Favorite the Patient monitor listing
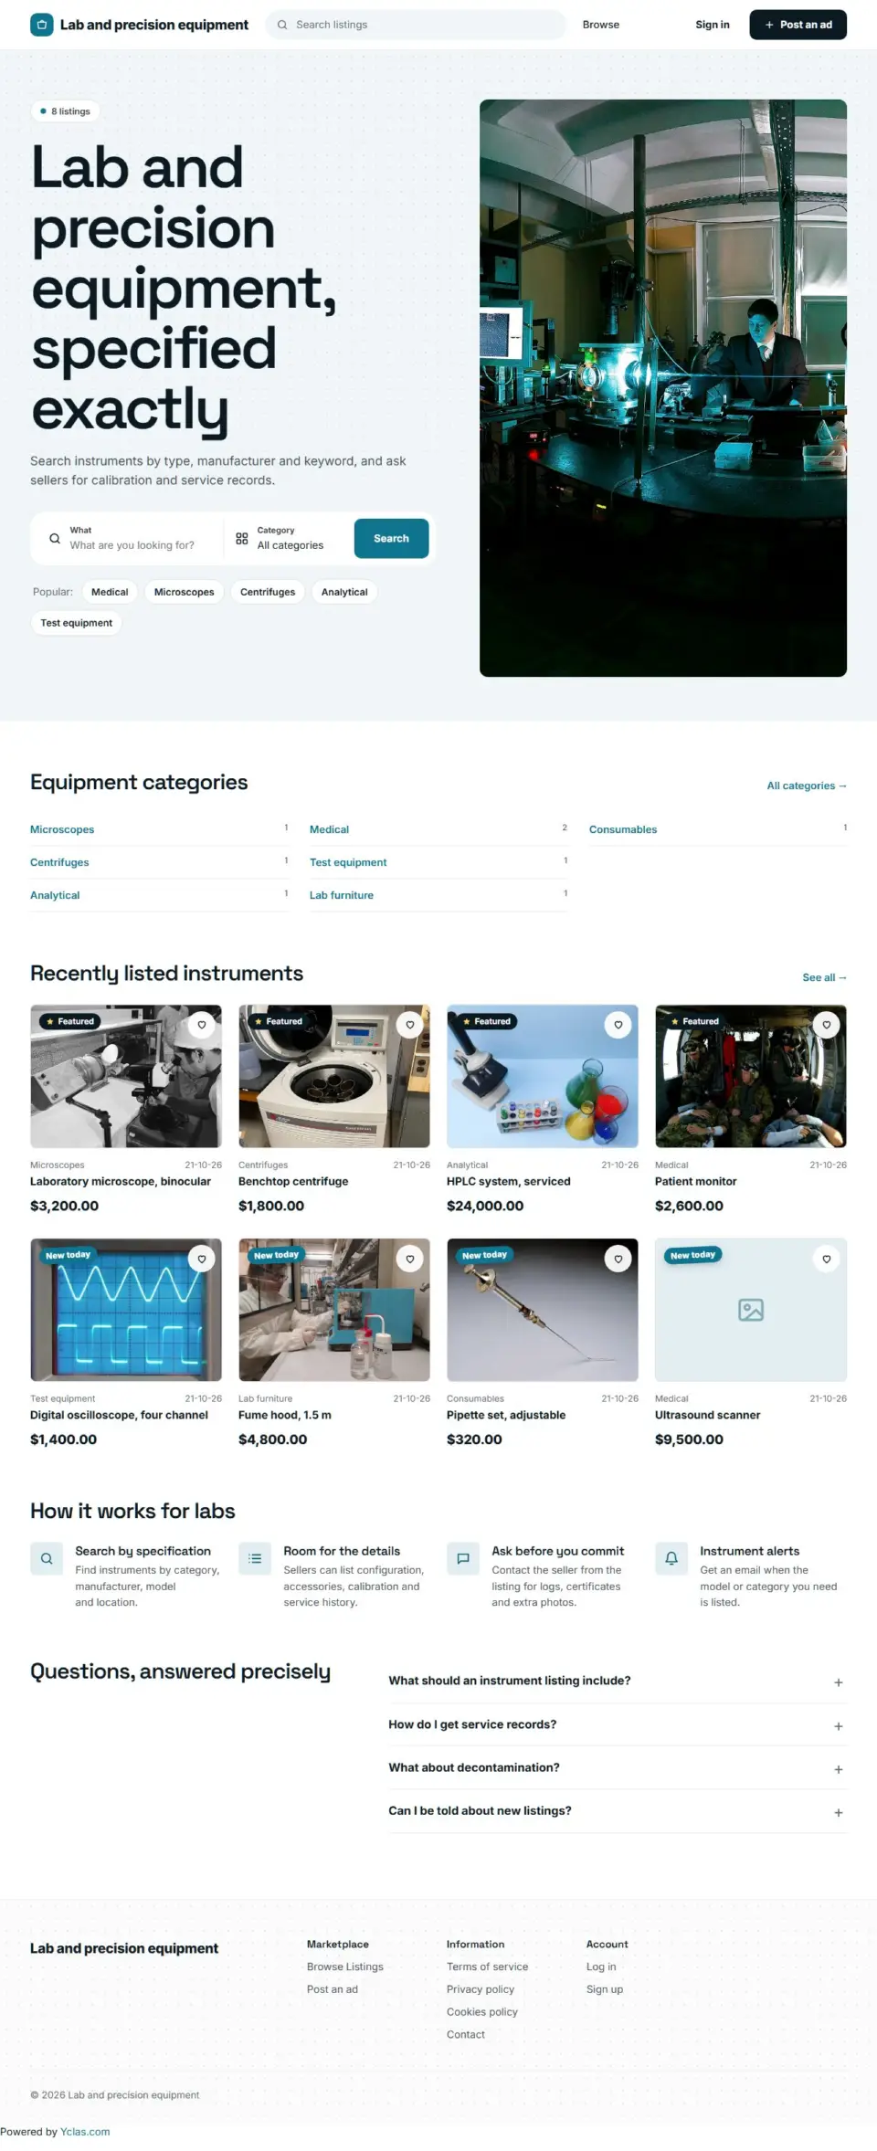 (x=827, y=1025)
